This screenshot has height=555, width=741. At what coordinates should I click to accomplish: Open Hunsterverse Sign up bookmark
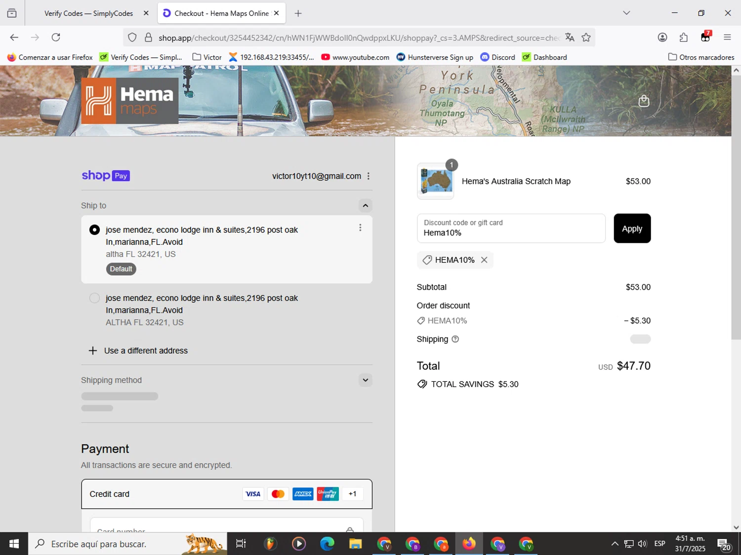point(435,57)
